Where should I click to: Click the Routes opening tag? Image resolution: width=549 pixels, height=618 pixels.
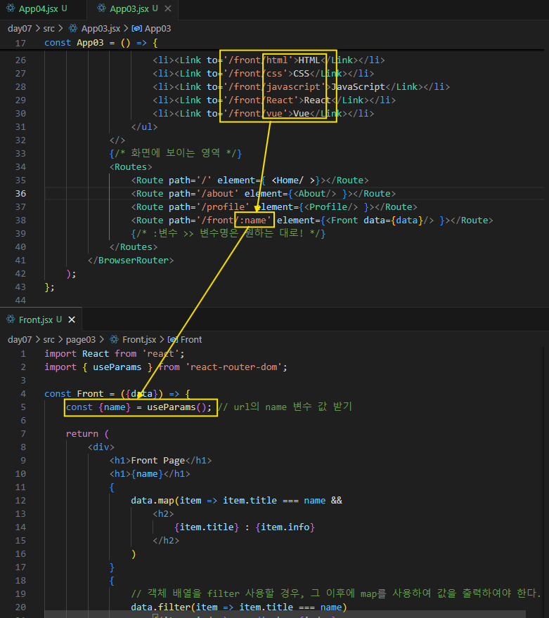(x=131, y=166)
